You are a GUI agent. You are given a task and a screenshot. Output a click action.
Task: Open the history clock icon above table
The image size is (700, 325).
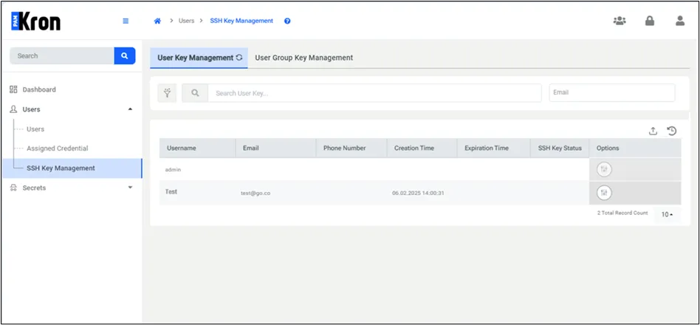672,131
